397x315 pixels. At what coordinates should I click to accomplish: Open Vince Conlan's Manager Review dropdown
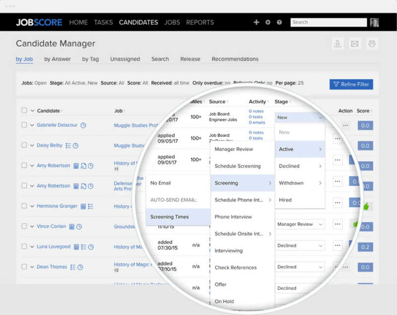pyautogui.click(x=300, y=225)
